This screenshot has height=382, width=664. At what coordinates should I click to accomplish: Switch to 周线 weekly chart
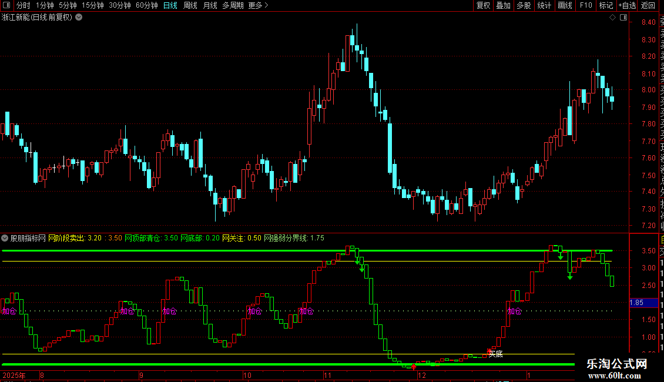[x=190, y=5]
